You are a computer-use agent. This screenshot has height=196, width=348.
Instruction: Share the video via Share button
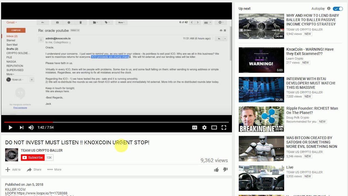(x=34, y=170)
